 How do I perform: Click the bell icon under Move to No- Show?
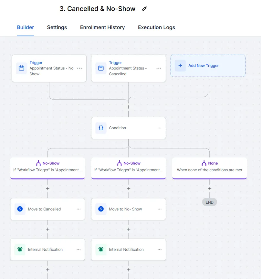click(x=101, y=250)
